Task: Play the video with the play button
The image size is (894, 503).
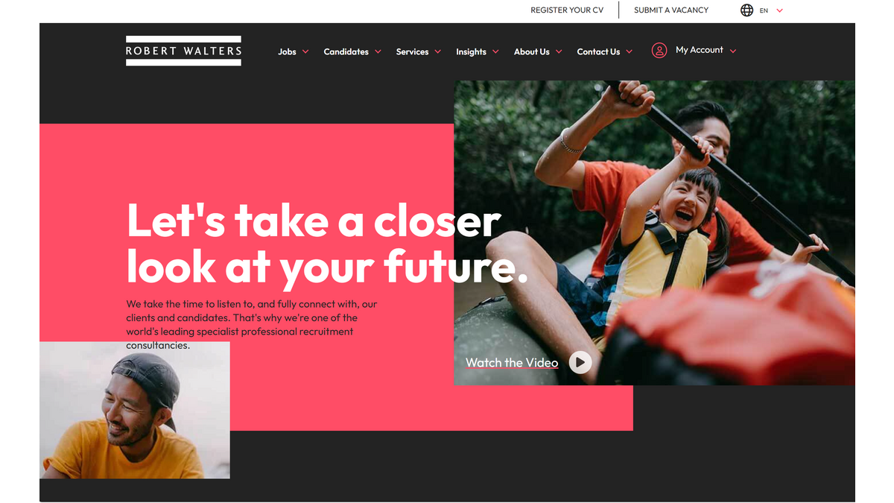Action: tap(580, 362)
